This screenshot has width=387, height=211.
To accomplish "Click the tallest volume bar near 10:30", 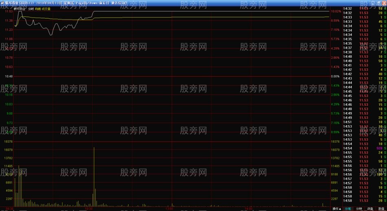I will point(94,177).
